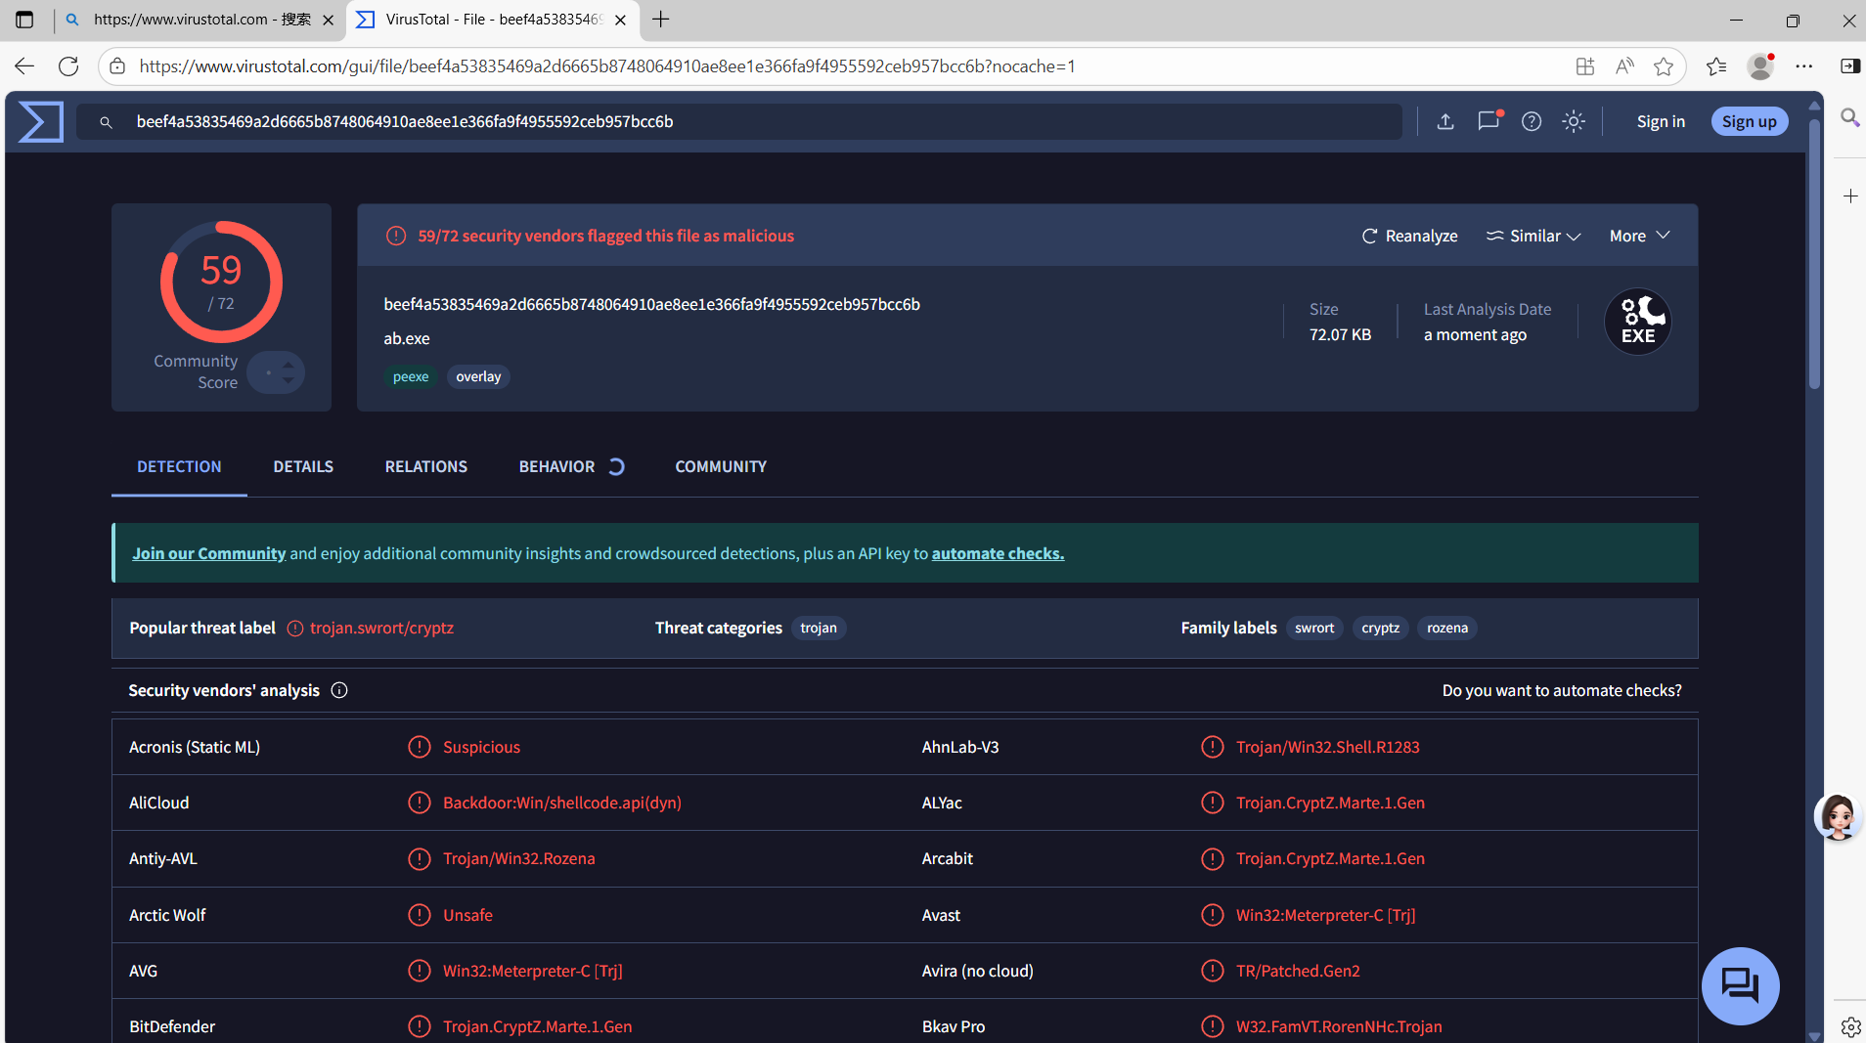Open the BEHAVIOR tab
This screenshot has height=1043, width=1866.
[x=556, y=466]
